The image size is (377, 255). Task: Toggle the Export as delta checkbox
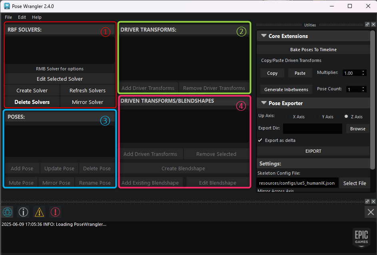coord(260,140)
